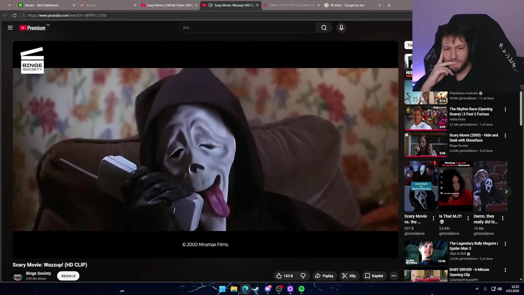Open options for Scary Movie vs. the short
This screenshot has height=295, width=524.
click(x=434, y=218)
